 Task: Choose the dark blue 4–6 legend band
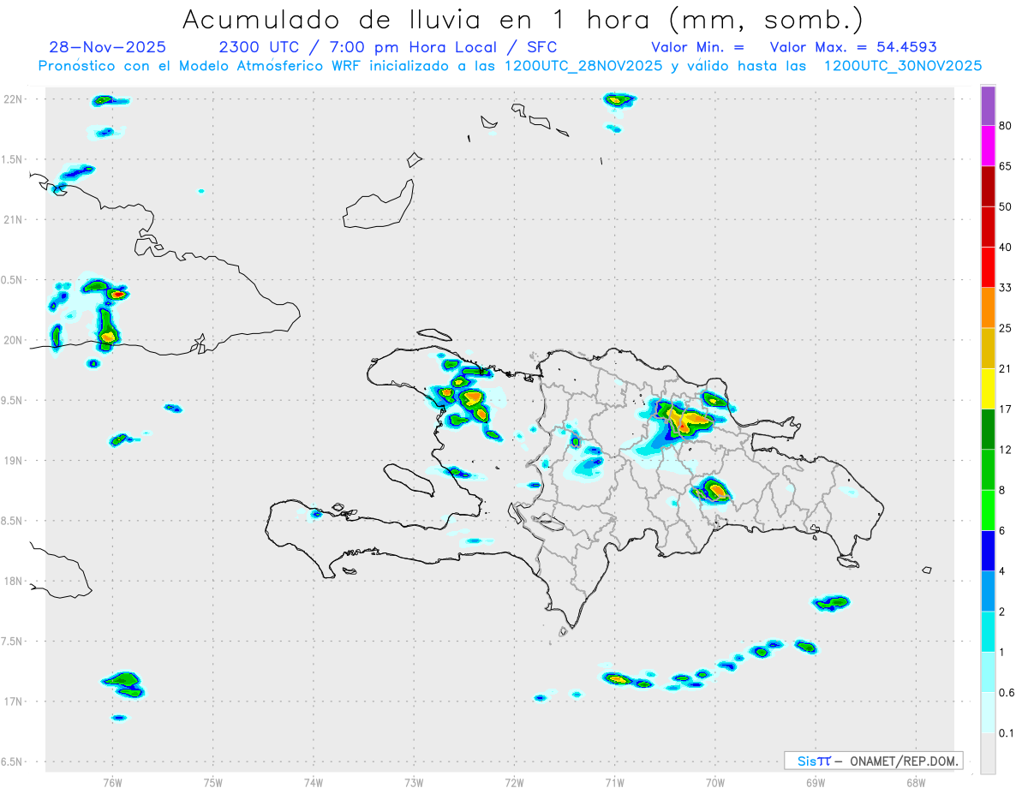[988, 550]
